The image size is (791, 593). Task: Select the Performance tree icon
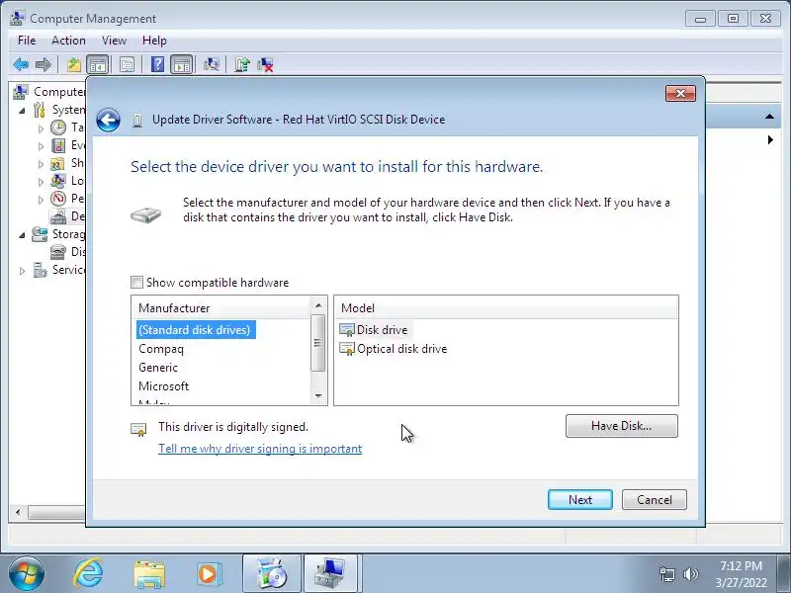[58, 199]
